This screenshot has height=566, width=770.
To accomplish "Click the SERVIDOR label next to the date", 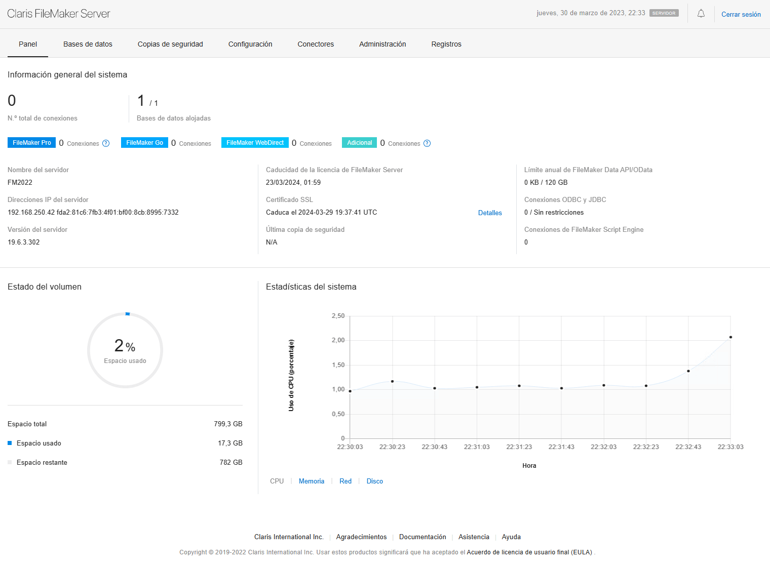I will (664, 13).
